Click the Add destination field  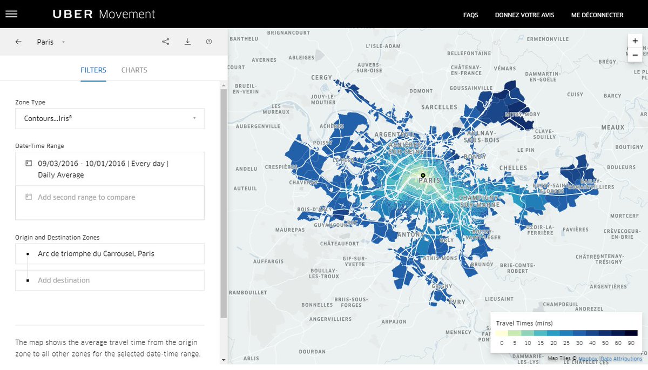pyautogui.click(x=110, y=280)
